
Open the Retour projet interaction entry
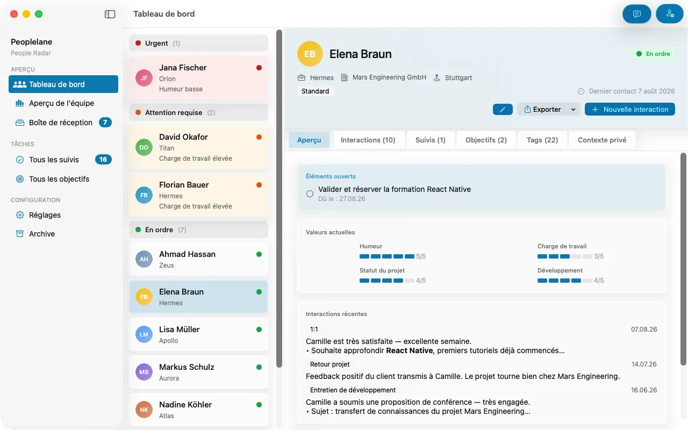(481, 370)
